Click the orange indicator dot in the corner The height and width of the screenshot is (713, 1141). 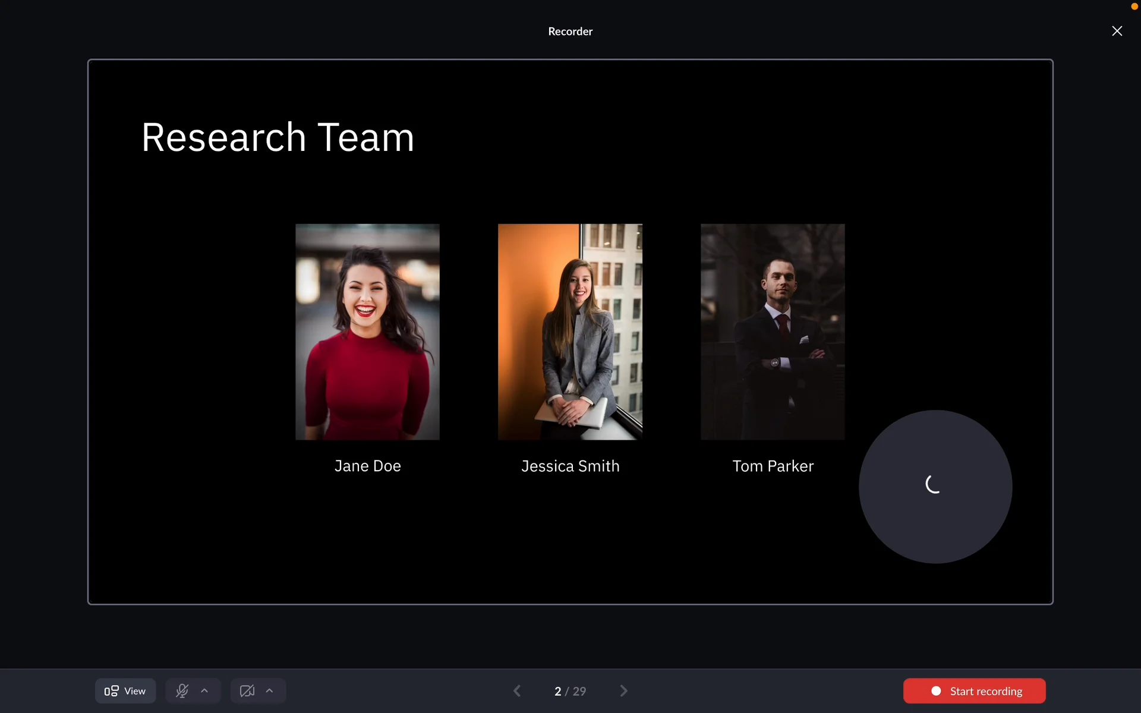point(1134,6)
